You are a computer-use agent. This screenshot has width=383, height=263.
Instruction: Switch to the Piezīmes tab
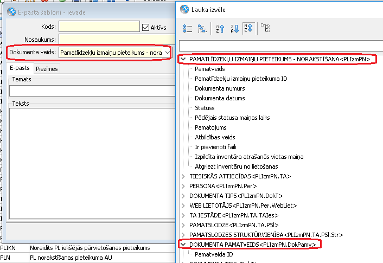47,69
